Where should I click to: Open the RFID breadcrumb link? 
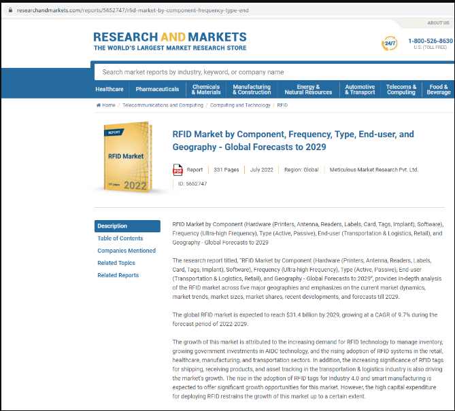(x=282, y=105)
